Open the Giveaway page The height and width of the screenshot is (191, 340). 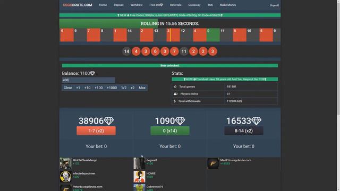click(x=194, y=5)
